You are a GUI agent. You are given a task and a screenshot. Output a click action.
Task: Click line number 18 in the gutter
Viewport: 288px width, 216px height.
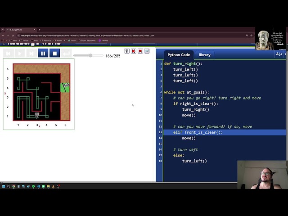pos(160,161)
